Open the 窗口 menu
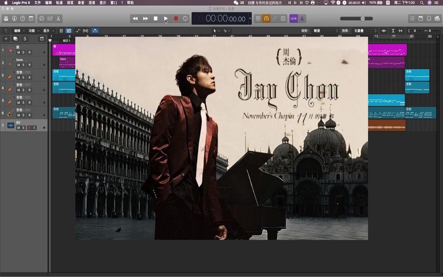This screenshot has height=277, width=443. (114, 3)
